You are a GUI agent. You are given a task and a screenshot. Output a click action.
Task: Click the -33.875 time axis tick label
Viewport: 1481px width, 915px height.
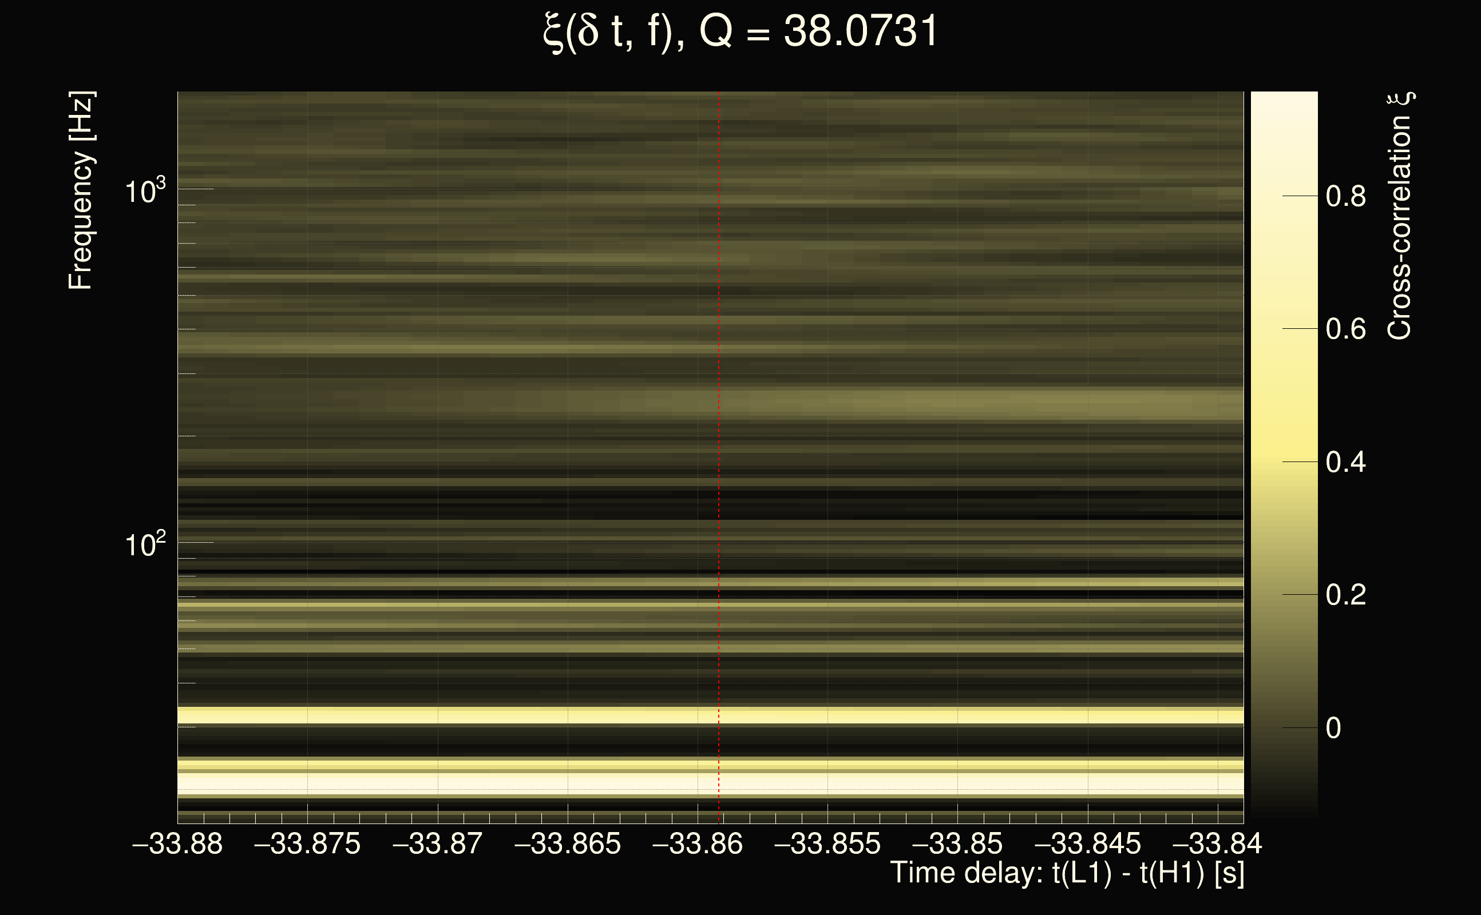pyautogui.click(x=307, y=844)
